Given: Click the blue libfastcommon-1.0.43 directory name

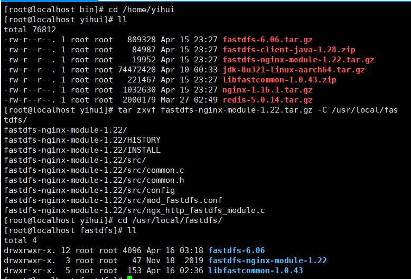Looking at the screenshot, I should [x=256, y=271].
